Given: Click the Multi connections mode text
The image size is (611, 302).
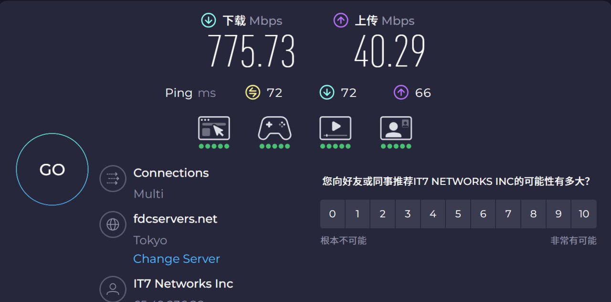Looking at the screenshot, I should (x=148, y=194).
